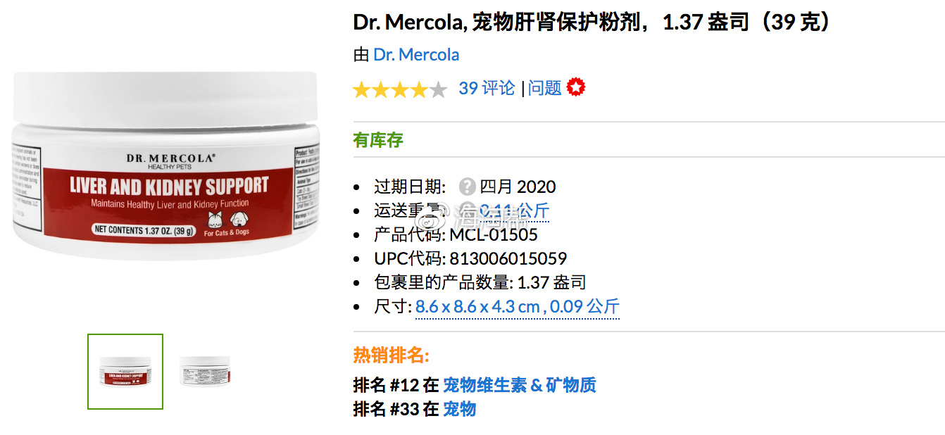Click the main Liver and Kidney Support image
945x435 pixels.
click(166, 165)
